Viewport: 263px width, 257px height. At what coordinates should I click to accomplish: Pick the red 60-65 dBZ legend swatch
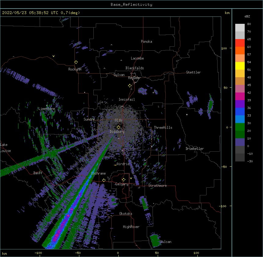240,43
